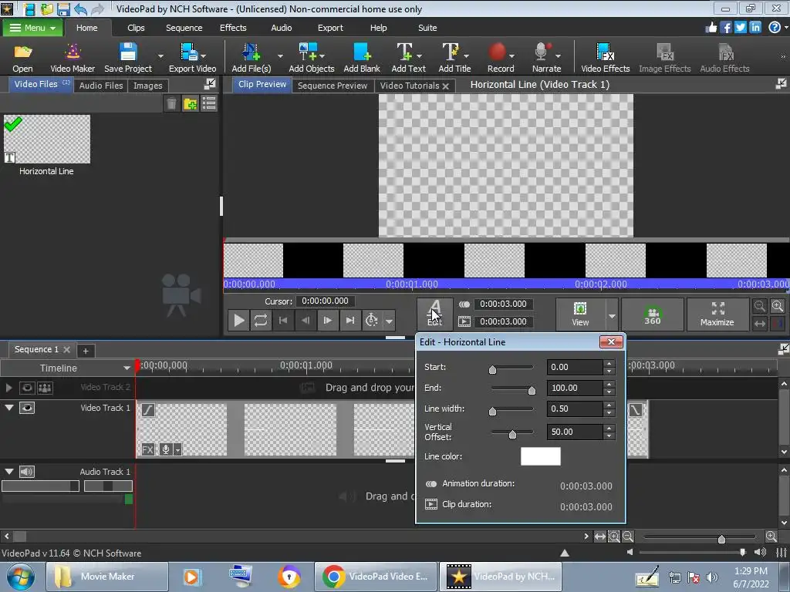The width and height of the screenshot is (790, 592).
Task: Click the new folder icon in the bin
Action: tap(190, 104)
